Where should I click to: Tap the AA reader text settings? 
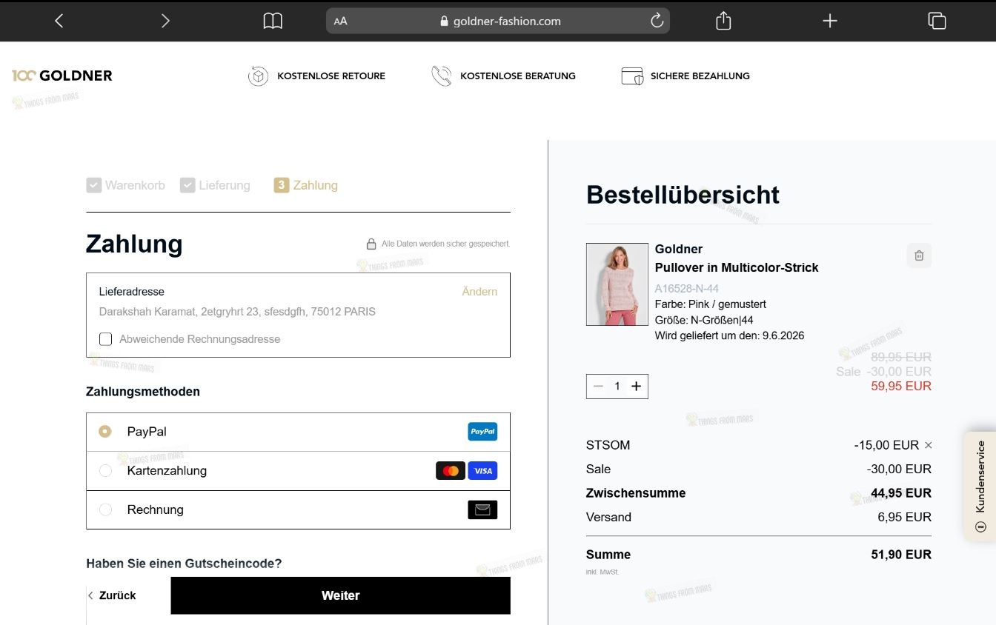[x=340, y=21]
